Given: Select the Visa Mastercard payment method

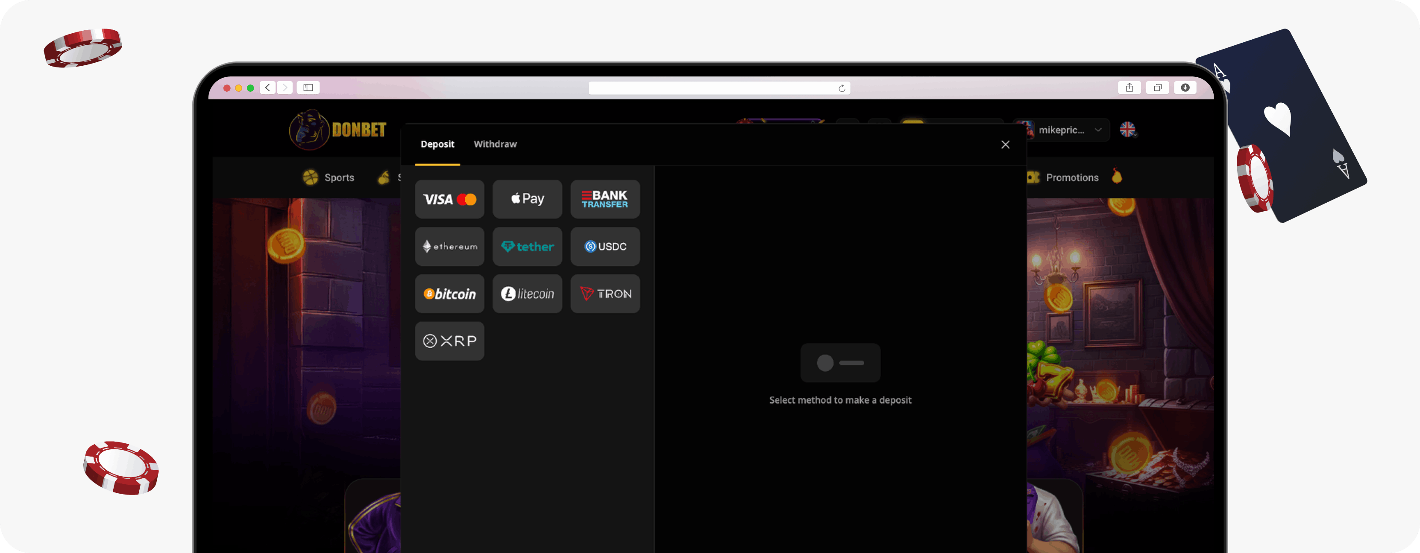Looking at the screenshot, I should [x=449, y=199].
